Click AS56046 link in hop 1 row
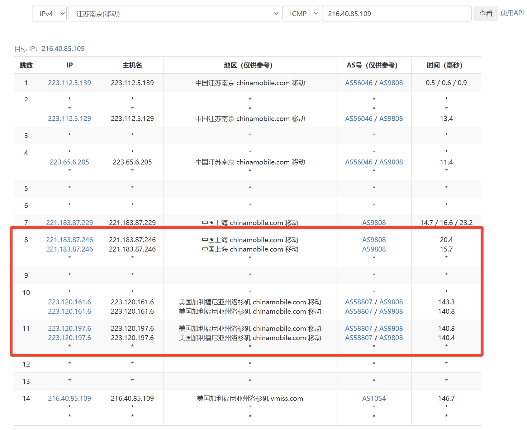Screen dimensions: 527x430 [x=359, y=83]
